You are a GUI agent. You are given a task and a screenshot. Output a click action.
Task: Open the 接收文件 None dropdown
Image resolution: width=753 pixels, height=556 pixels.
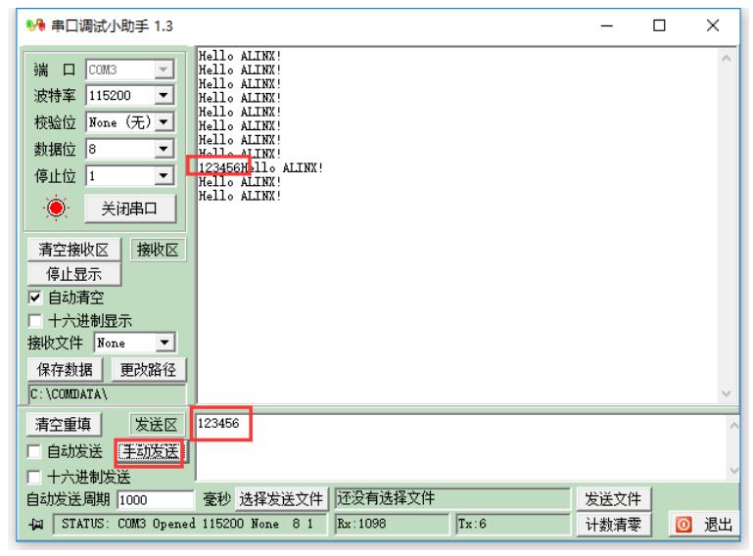pyautogui.click(x=164, y=344)
